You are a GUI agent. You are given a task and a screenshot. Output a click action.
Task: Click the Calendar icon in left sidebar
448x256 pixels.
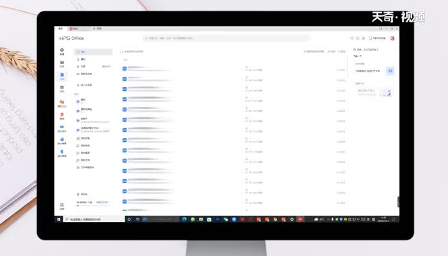click(x=62, y=88)
